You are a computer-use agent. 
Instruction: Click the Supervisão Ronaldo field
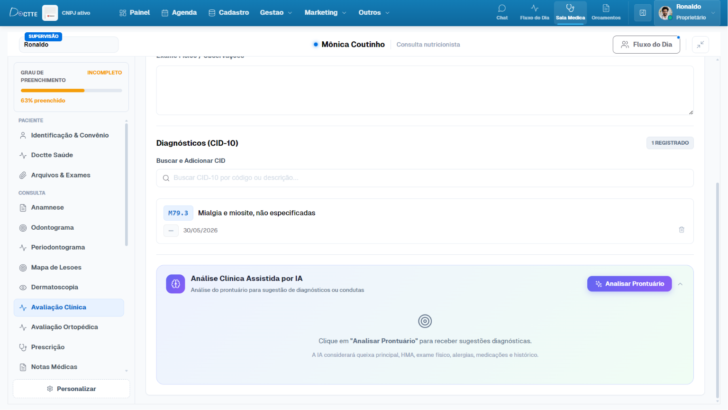[69, 45]
